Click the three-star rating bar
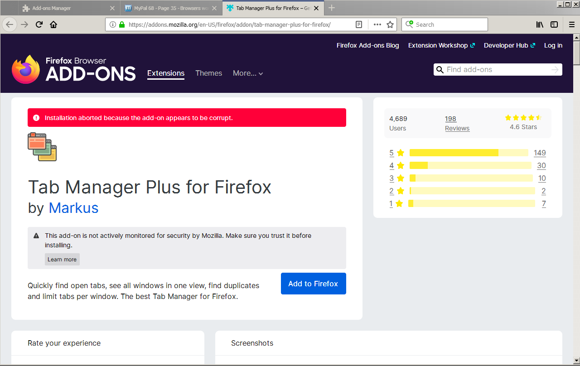Screen dimensions: 580x366 click(x=471, y=178)
